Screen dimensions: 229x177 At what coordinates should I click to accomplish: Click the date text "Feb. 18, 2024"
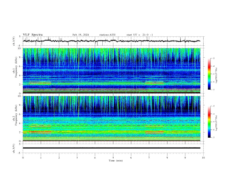(81, 35)
